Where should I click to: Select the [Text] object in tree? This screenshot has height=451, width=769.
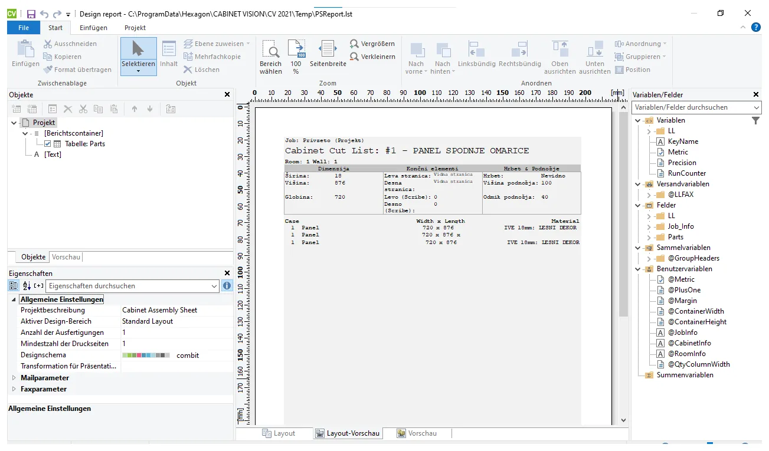53,154
